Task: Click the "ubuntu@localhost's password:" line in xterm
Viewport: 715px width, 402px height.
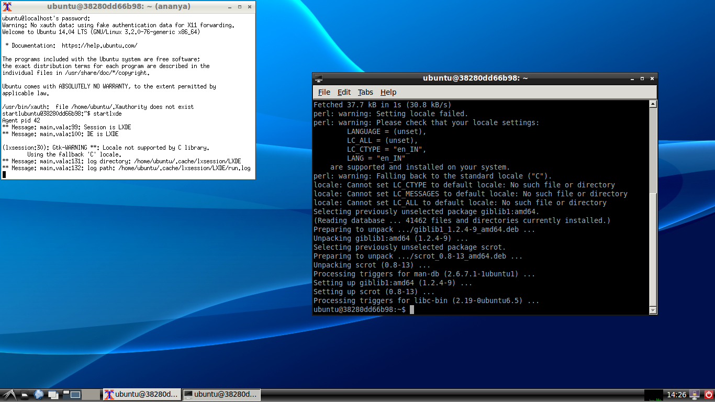Action: point(46,18)
